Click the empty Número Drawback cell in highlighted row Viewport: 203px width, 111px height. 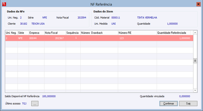tap(99, 38)
